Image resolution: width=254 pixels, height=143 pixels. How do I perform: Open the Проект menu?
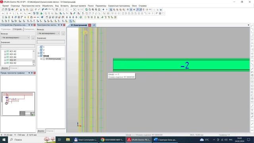pos(6,6)
